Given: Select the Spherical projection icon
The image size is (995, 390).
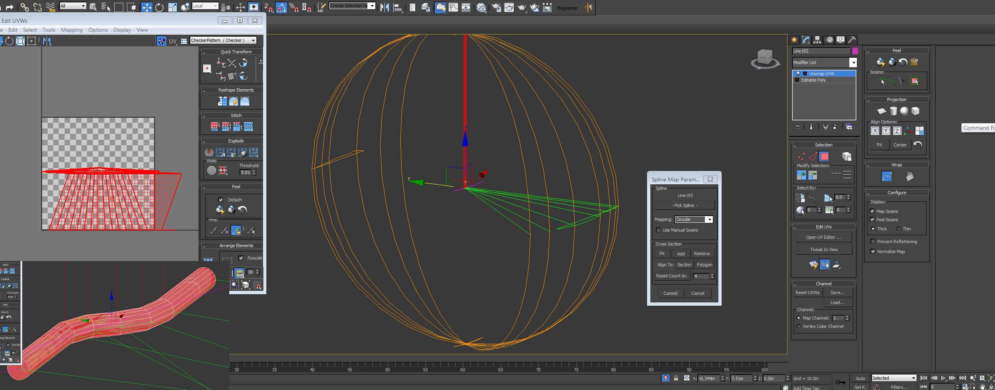Looking at the screenshot, I should (904, 111).
